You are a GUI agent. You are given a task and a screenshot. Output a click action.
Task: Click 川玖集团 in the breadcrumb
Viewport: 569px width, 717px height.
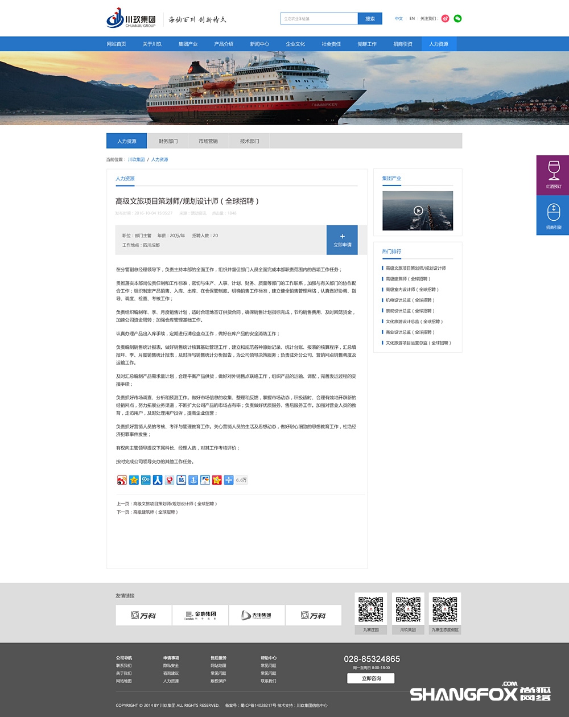click(137, 160)
